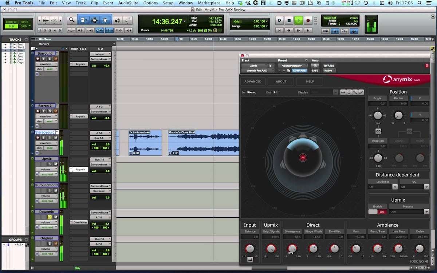Viewport: 437px width, 273px height.
Task: Select the Grabber hand tool
Action: coord(105,20)
